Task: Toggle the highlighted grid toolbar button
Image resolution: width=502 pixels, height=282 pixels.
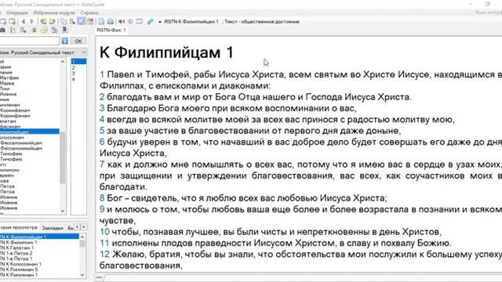Action: (x=90, y=21)
